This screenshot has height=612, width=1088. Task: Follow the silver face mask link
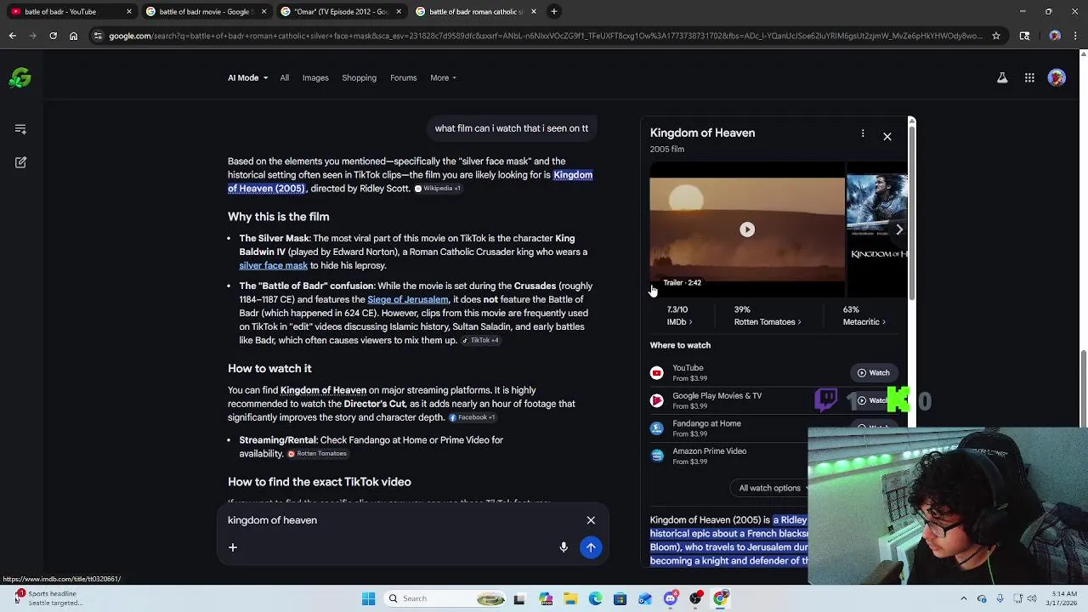[x=273, y=265]
